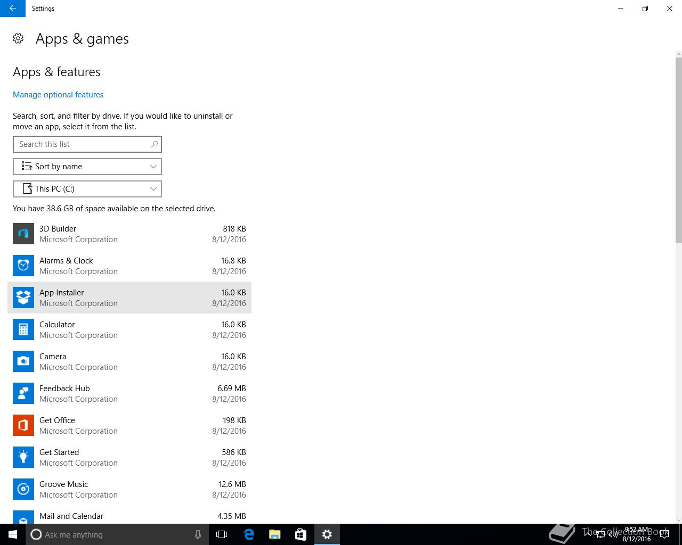This screenshot has height=545, width=682.
Task: Click the App Installer box icon
Action: [x=23, y=298]
